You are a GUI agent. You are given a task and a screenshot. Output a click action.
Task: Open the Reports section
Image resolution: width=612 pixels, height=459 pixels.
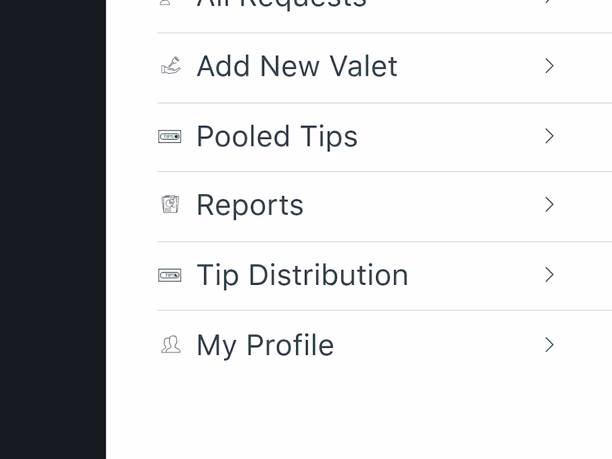pyautogui.click(x=249, y=204)
